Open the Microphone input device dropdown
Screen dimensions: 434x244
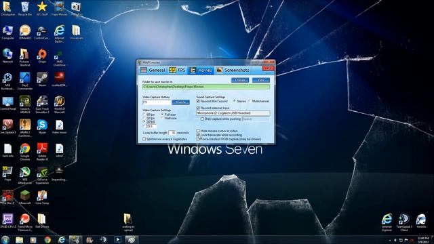233,113
